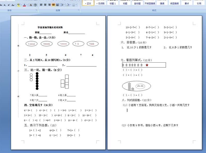The width and height of the screenshot is (206, 153).
Task: Apply the red font color
Action: pos(24,5)
